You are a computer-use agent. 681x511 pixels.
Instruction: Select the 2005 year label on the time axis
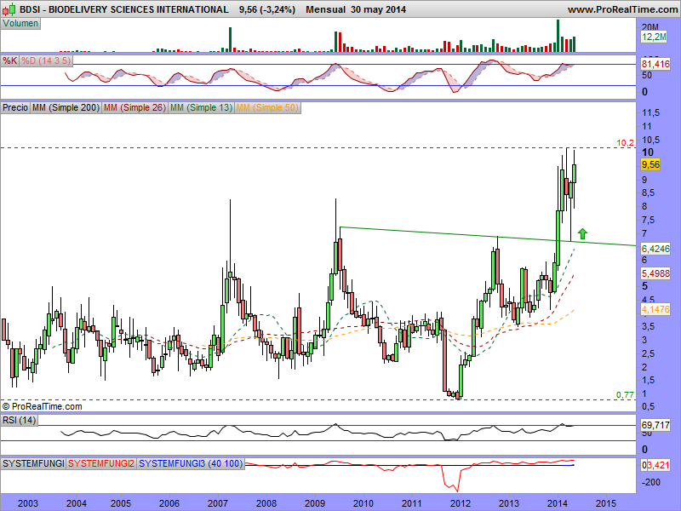tap(121, 503)
